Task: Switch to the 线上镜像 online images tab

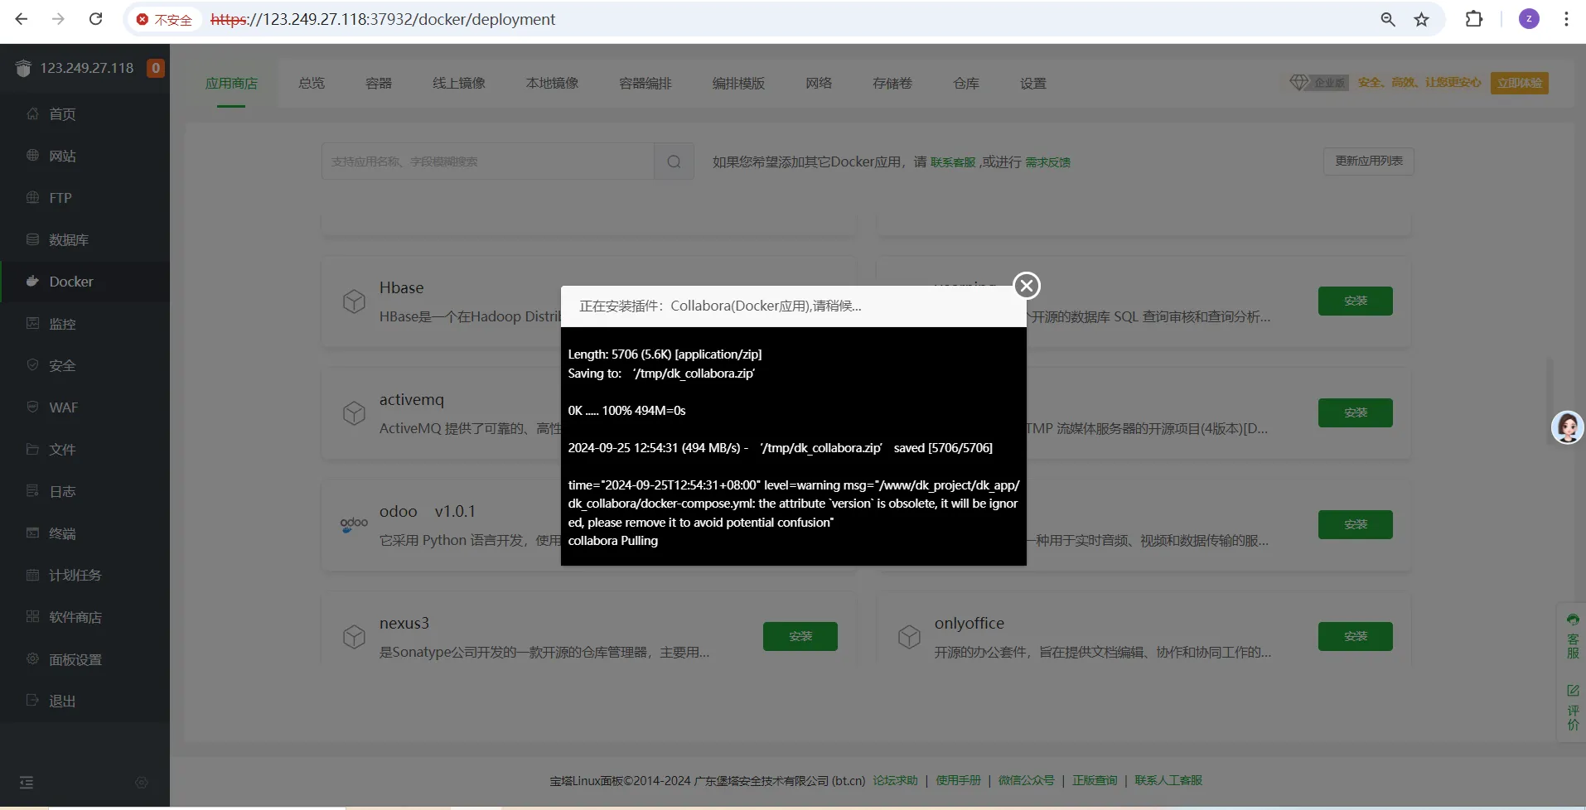Action: click(x=459, y=83)
